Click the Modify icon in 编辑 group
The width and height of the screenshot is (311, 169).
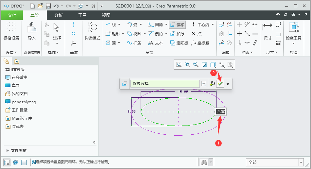click(221, 25)
